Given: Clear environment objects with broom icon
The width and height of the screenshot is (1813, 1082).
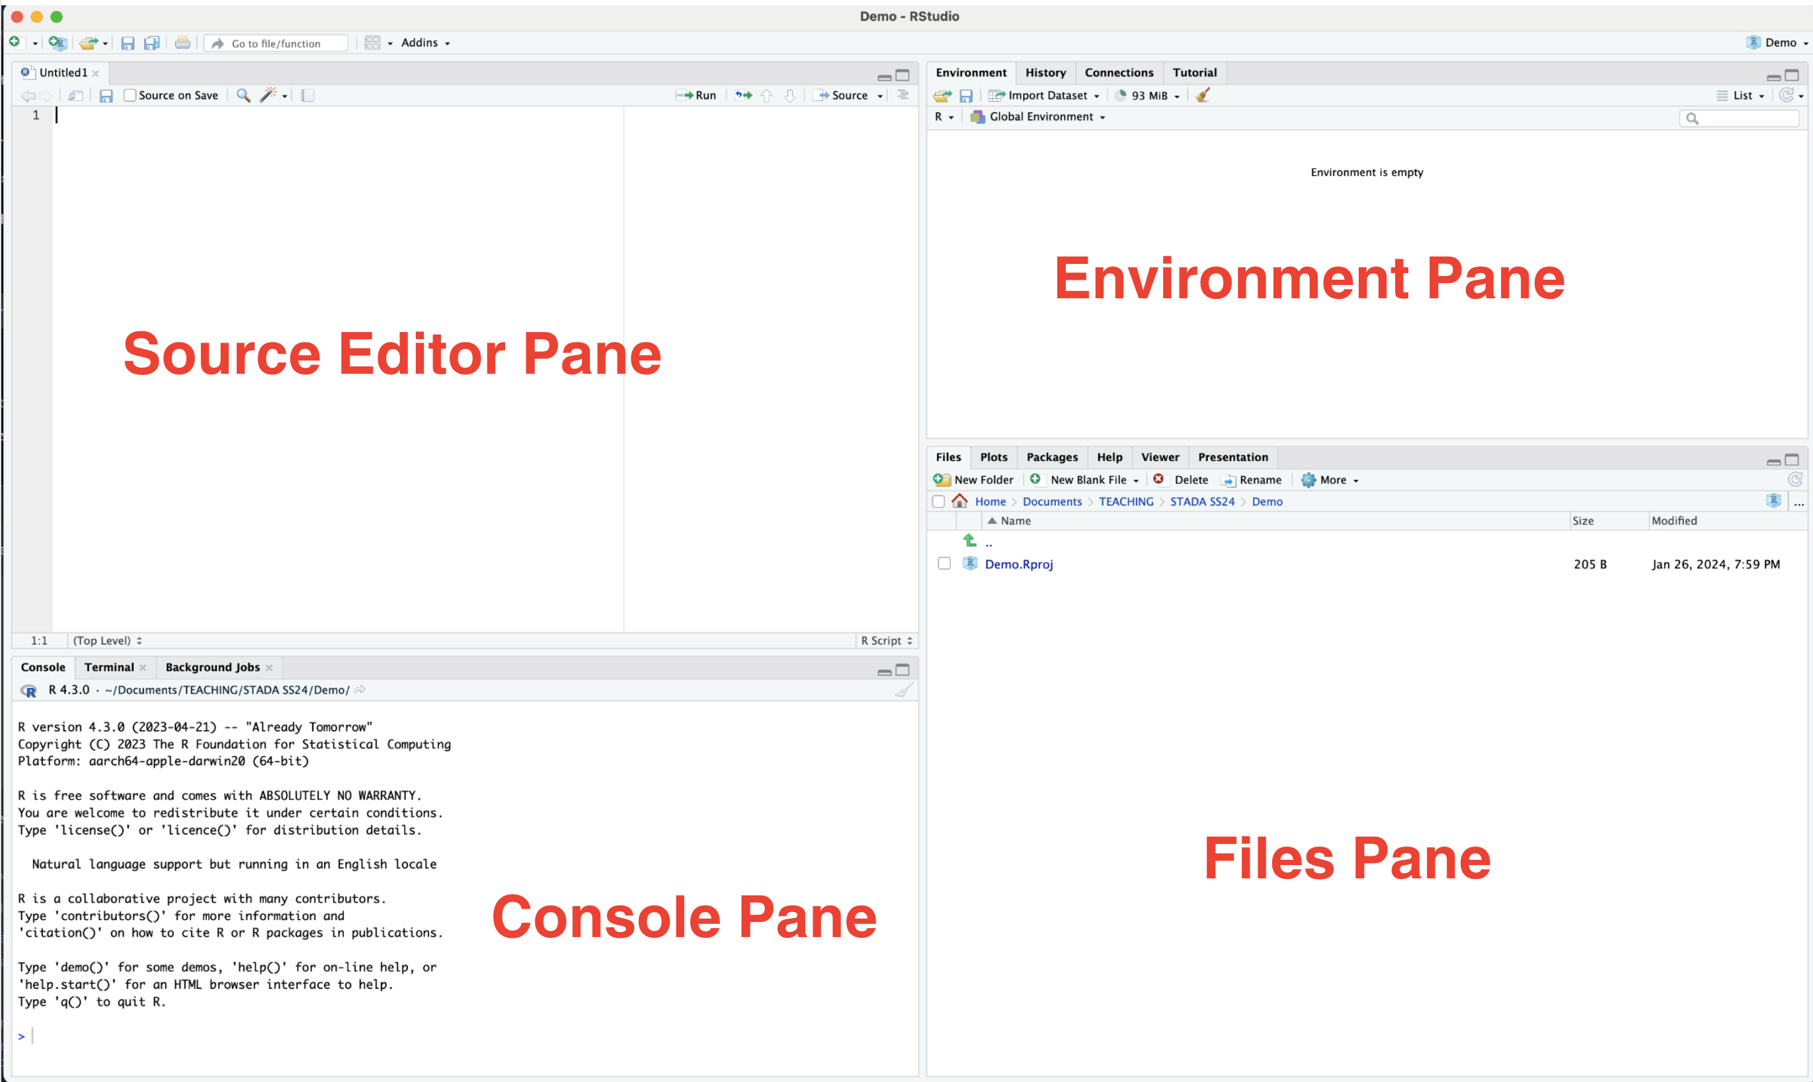Looking at the screenshot, I should pyautogui.click(x=1202, y=95).
